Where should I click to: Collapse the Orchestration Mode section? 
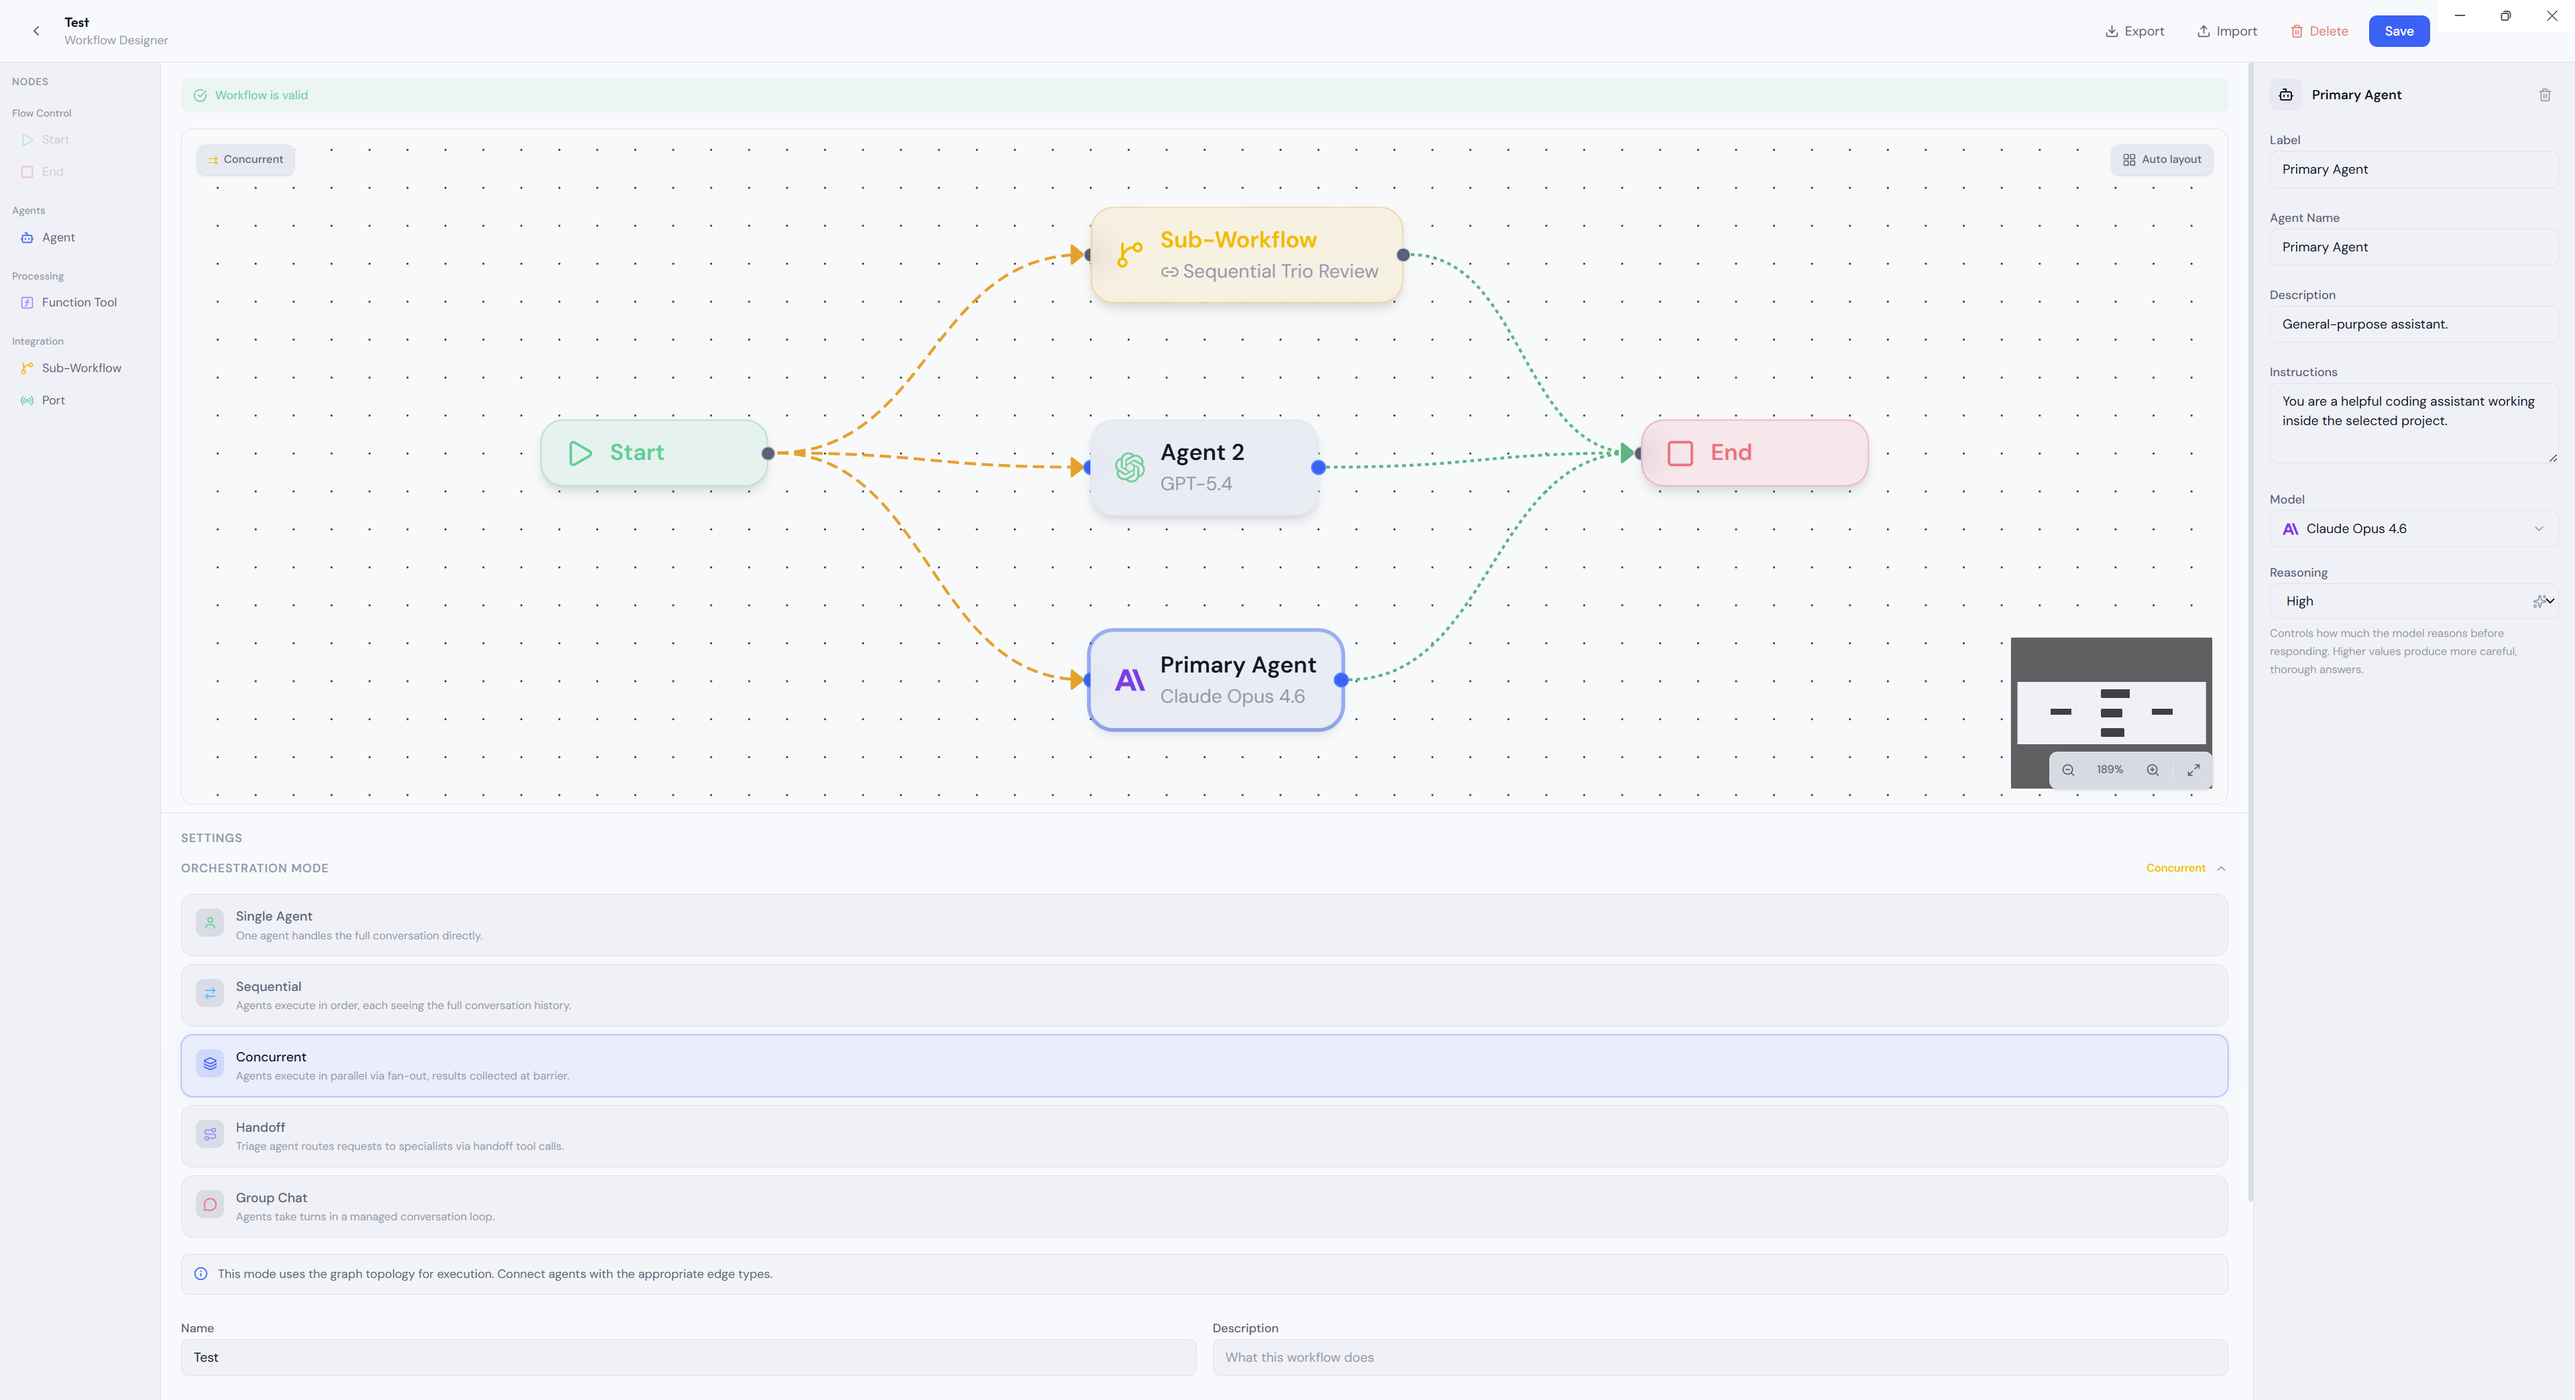tap(2220, 868)
